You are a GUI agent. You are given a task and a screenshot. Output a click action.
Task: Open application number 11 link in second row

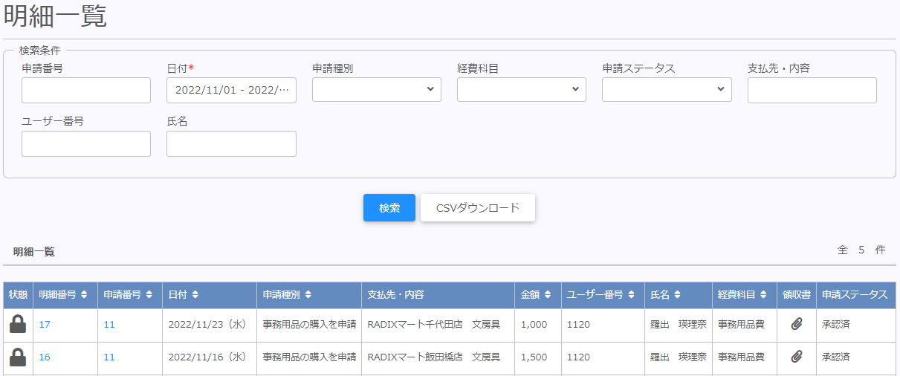click(109, 357)
